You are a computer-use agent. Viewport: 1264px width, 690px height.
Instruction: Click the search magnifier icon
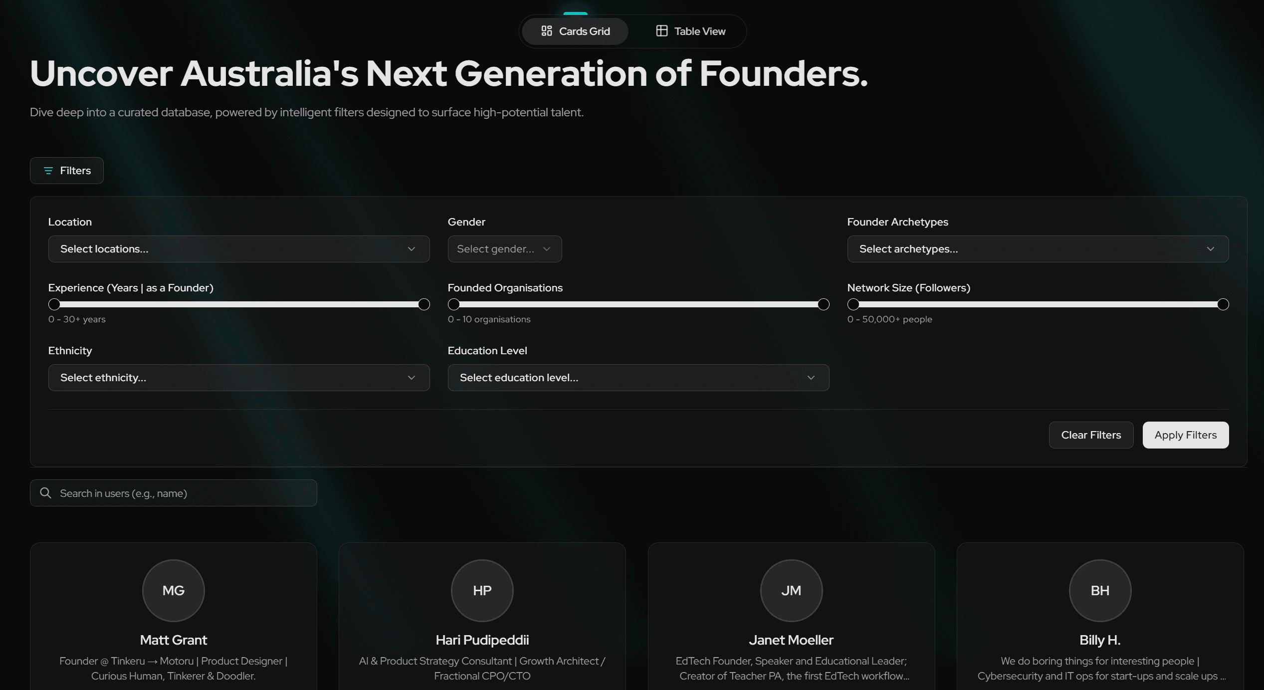pos(45,493)
